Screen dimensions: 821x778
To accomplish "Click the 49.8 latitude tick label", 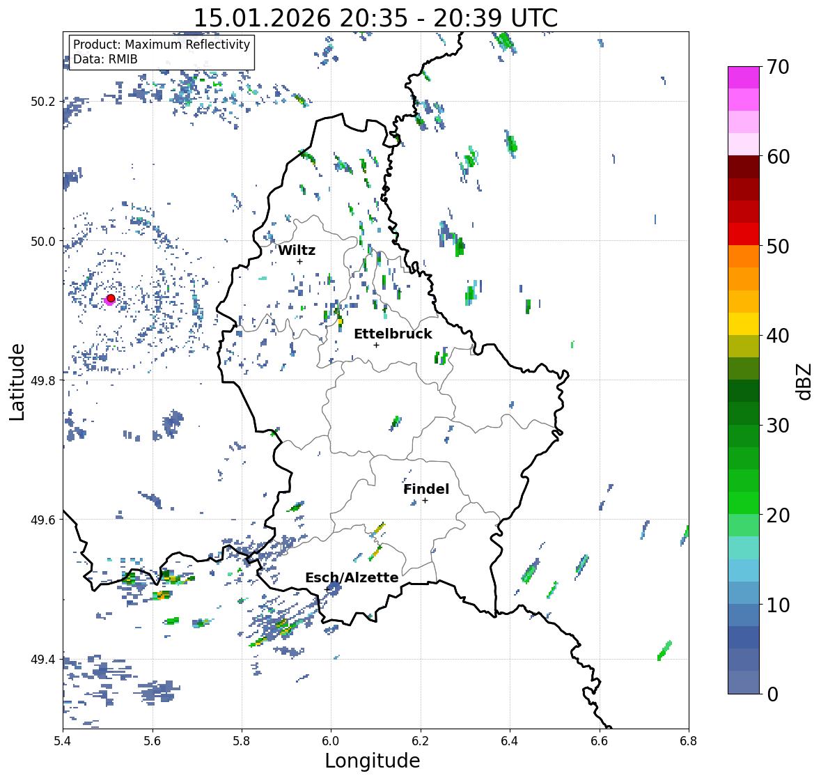I will [x=43, y=380].
